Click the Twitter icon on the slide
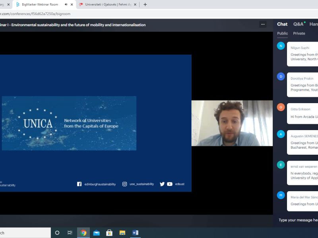 (162, 184)
